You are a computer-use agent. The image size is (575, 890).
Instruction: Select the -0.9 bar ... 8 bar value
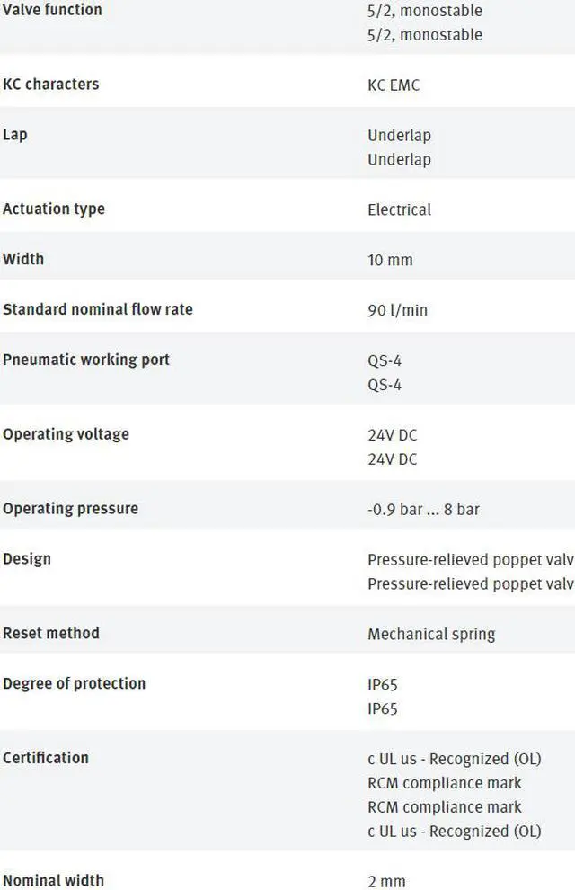pos(423,510)
